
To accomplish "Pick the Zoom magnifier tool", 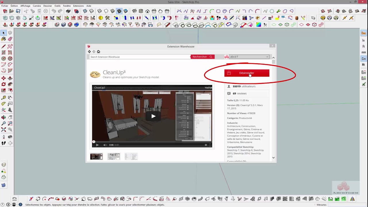I will pyautogui.click(x=4, y=123).
